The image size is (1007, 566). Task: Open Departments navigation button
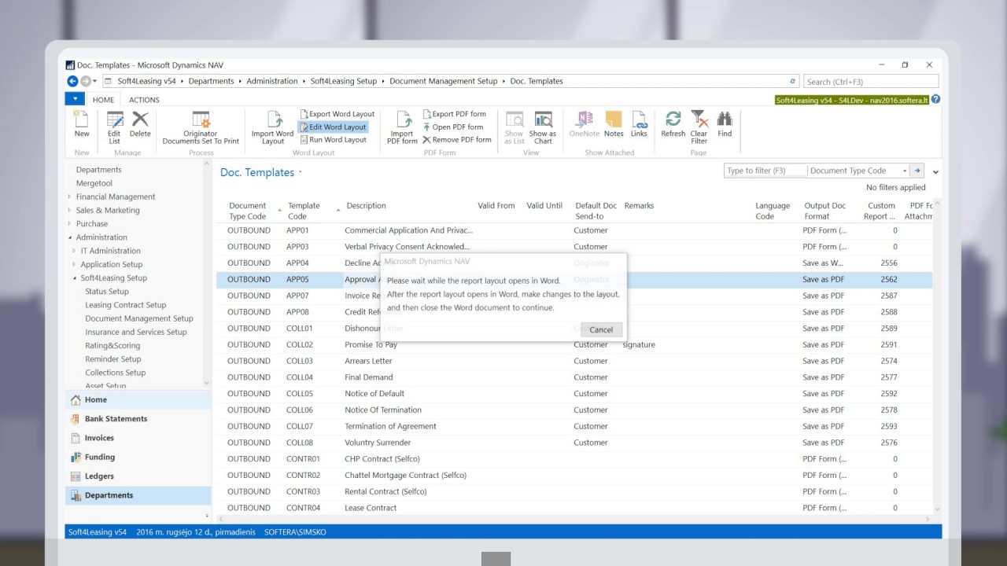point(138,495)
